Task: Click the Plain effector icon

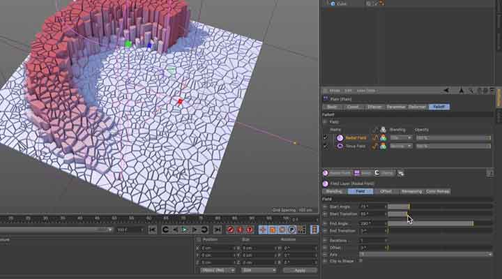Action: (x=326, y=99)
